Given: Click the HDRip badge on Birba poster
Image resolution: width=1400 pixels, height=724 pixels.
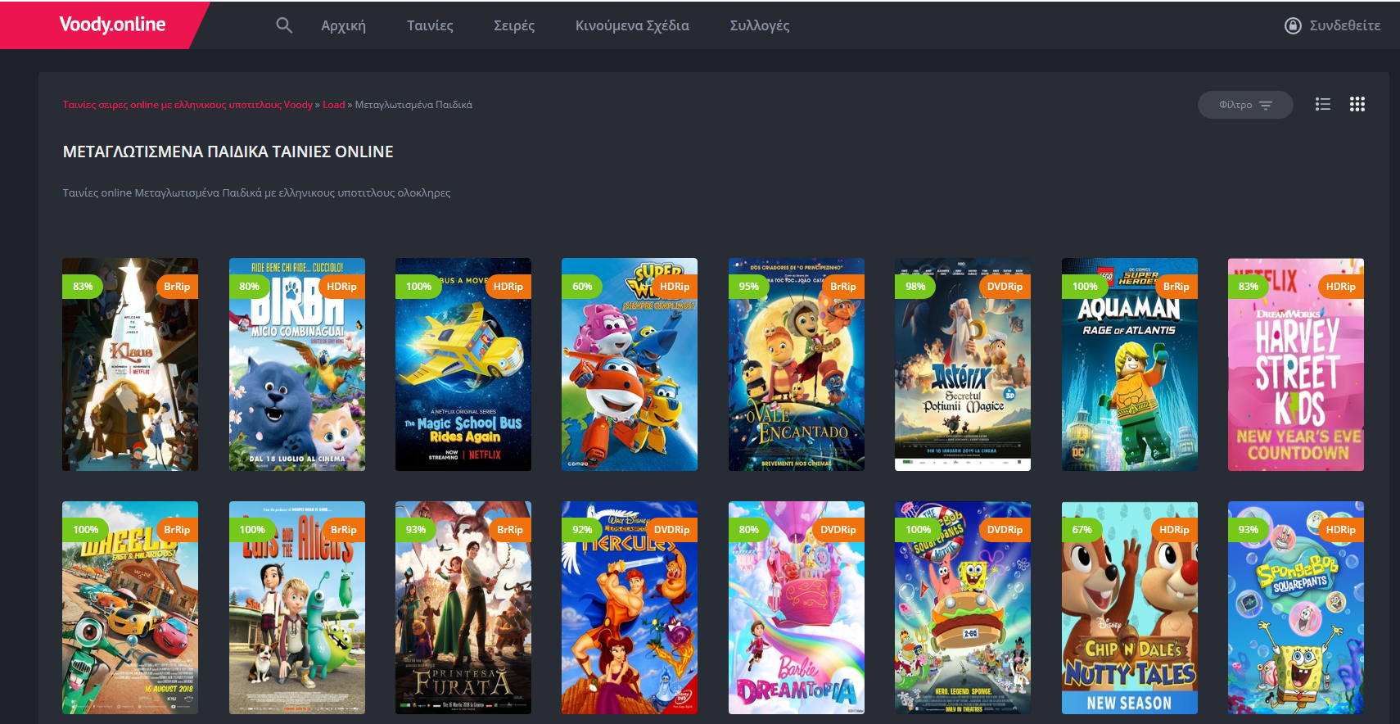Looking at the screenshot, I should [x=341, y=287].
